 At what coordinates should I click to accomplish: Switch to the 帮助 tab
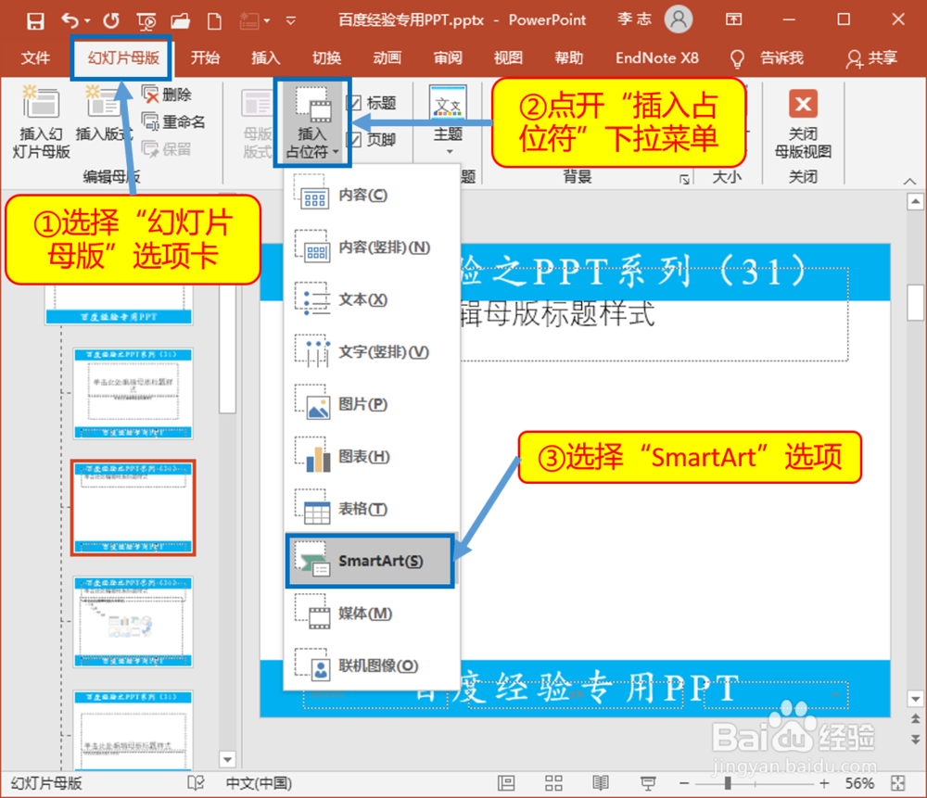click(x=569, y=58)
